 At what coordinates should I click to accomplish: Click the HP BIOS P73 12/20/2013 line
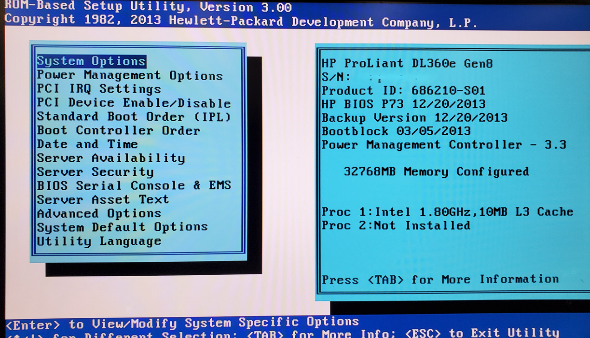point(403,104)
